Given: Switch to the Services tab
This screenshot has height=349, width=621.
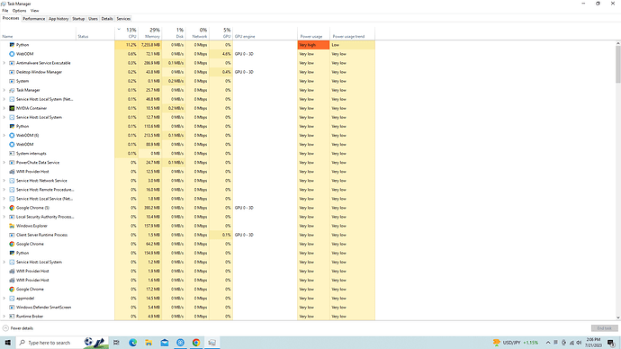Looking at the screenshot, I should point(123,19).
